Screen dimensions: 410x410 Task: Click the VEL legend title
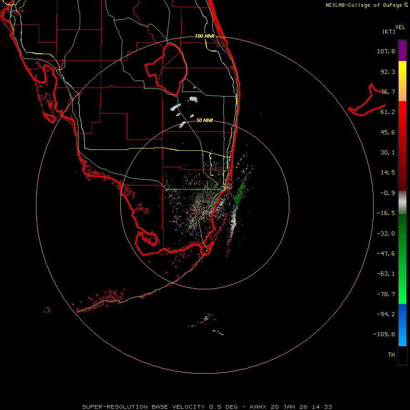(x=400, y=27)
